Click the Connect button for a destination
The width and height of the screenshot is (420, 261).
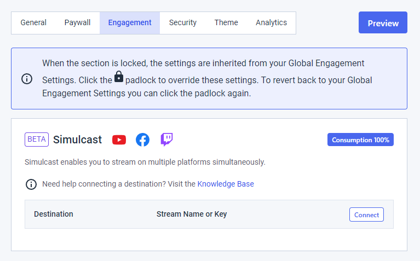(366, 214)
